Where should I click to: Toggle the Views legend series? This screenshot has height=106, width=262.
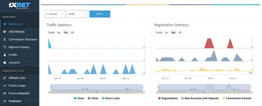[79, 98]
